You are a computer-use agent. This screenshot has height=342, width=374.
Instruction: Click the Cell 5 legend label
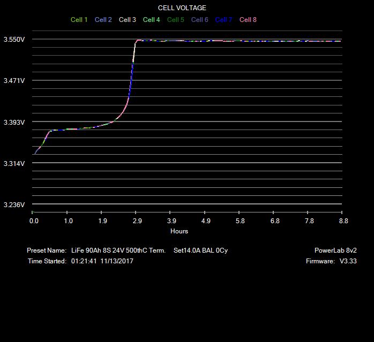[x=176, y=20]
